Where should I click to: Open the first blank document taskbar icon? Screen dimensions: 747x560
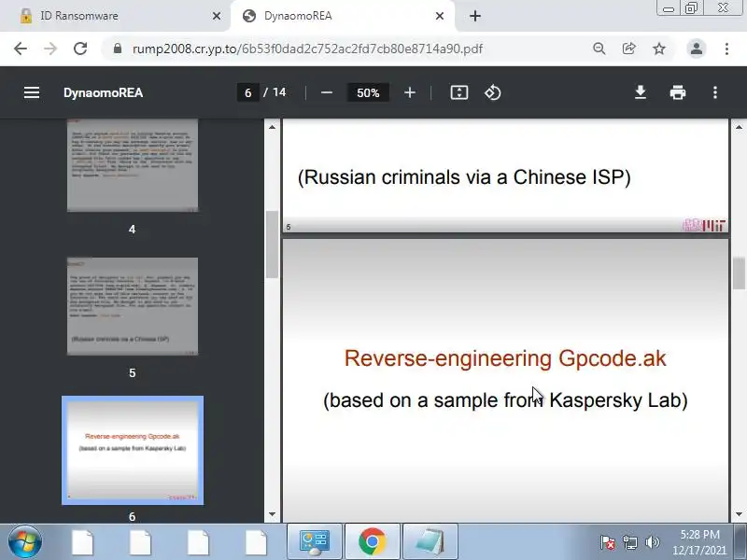coord(82,542)
